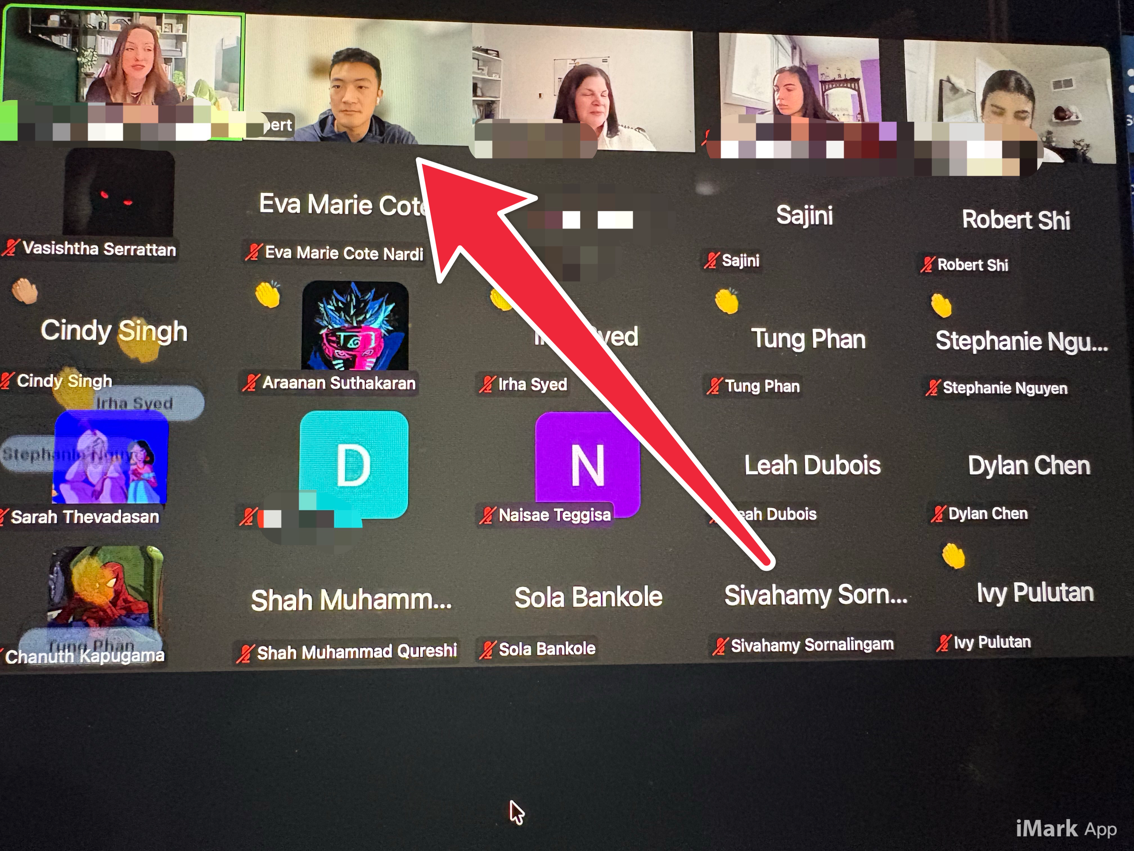Screen dimensions: 1134x851
Task: Click Sola Bankole's muted microphone icon
Action: click(x=488, y=650)
